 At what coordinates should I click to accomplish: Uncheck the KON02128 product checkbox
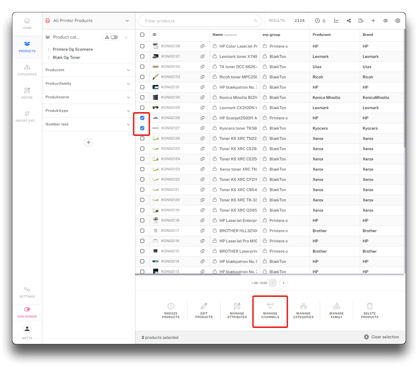pos(142,118)
